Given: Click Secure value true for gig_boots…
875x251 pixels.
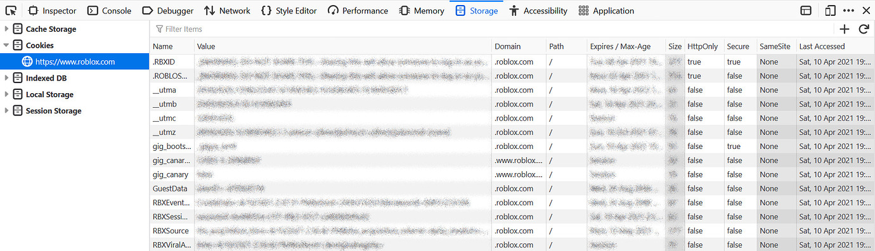Looking at the screenshot, I should (x=734, y=146).
